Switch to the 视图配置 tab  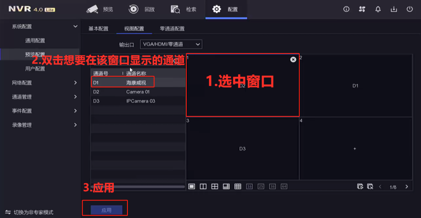click(134, 29)
